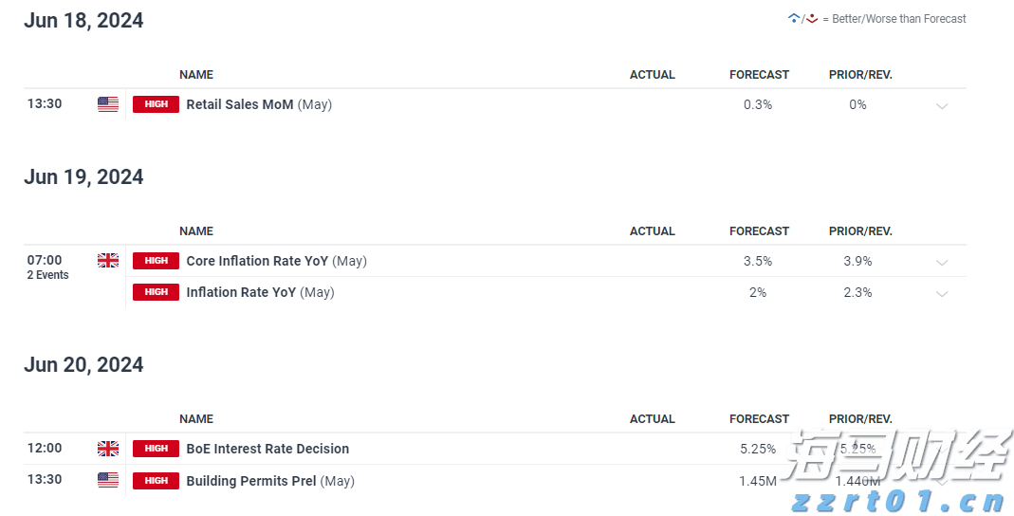The height and width of the screenshot is (516, 1014).
Task: Click the UK flag in BoE Interest Rate row
Action: click(x=108, y=449)
